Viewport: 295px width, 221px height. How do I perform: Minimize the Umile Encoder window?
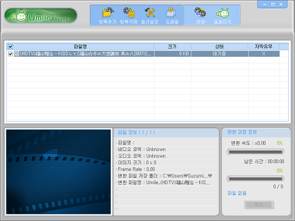coord(264,4)
